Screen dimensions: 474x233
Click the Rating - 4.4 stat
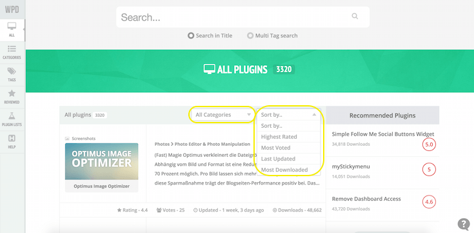click(x=132, y=210)
